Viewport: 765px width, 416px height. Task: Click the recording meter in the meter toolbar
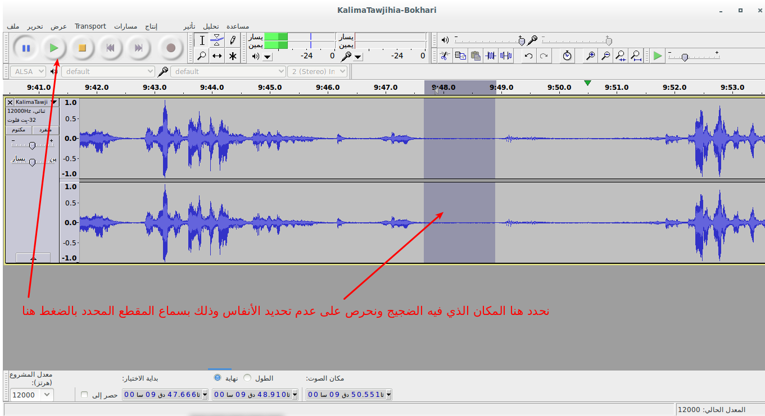point(390,40)
